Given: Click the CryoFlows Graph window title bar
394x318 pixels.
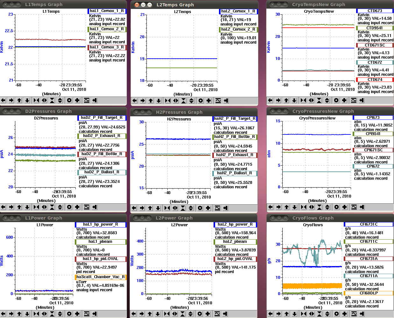Looking at the screenshot, I should 330,218.
